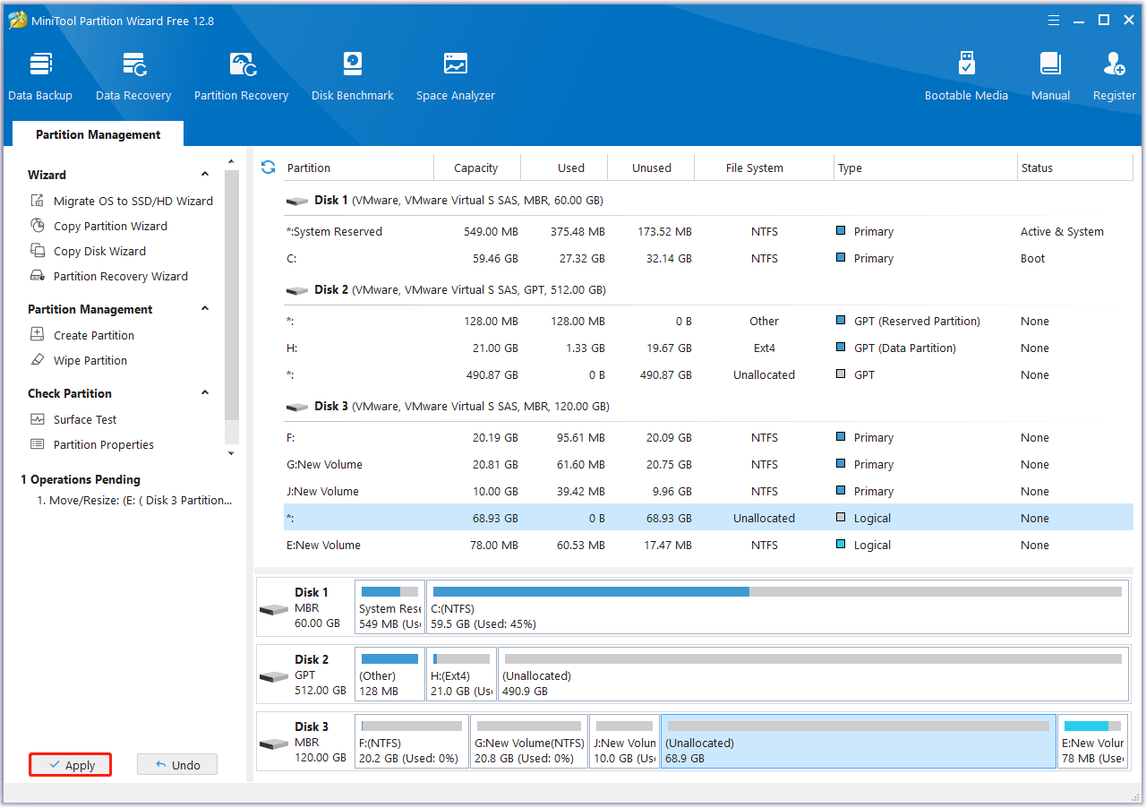
Task: Select E:New Volume partition row
Action: click(x=708, y=546)
